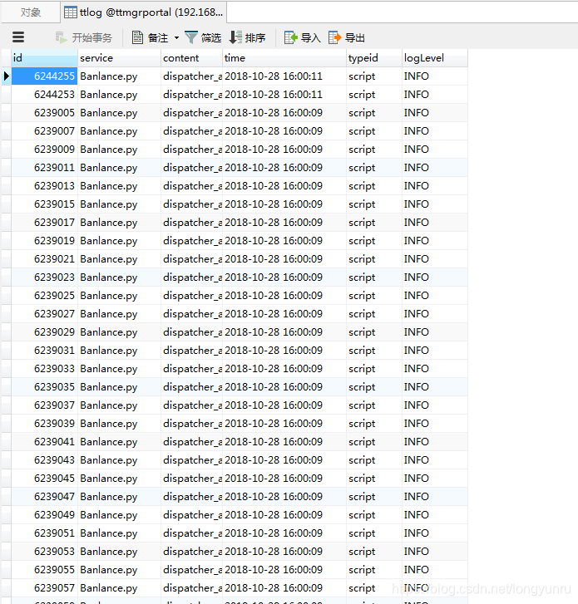The height and width of the screenshot is (604, 578).
Task: Click content cell in row 6239041
Action: click(191, 442)
